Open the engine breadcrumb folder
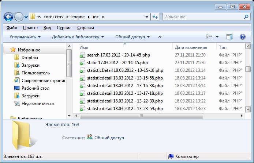This screenshot has height=163, width=254. point(78,17)
